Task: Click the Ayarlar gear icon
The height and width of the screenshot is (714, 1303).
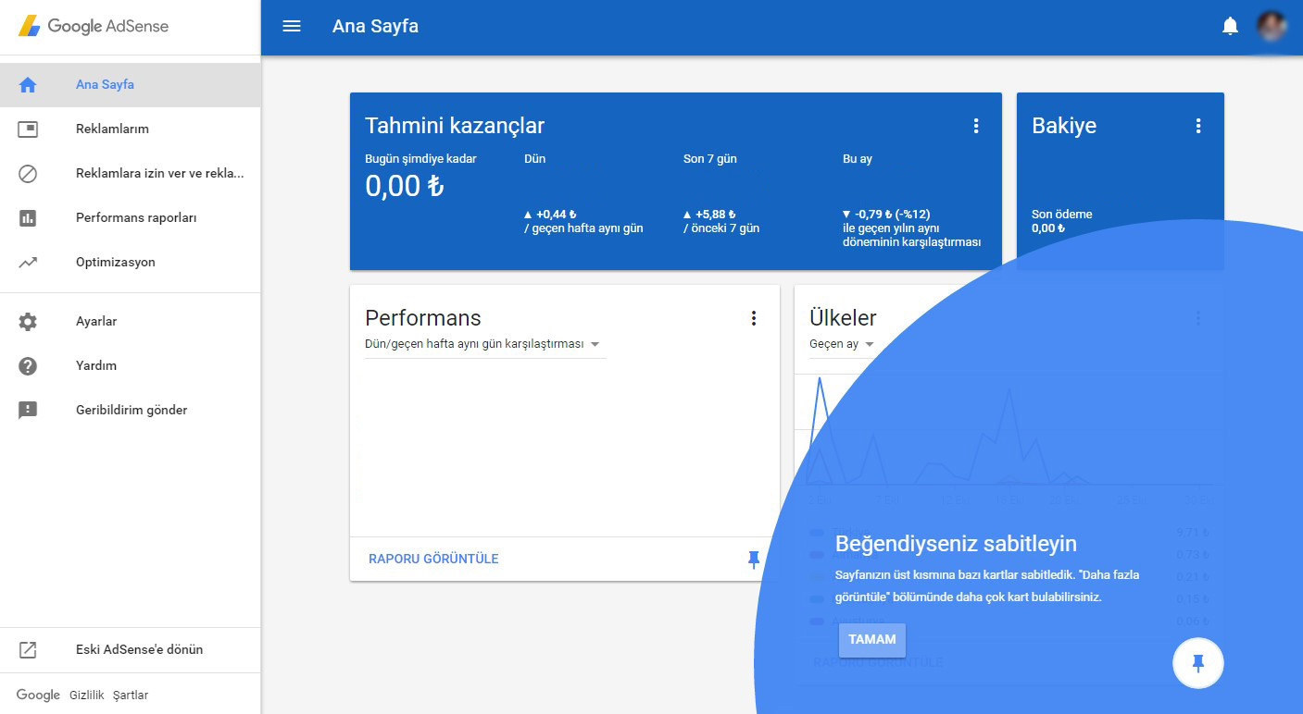Action: pyautogui.click(x=28, y=322)
